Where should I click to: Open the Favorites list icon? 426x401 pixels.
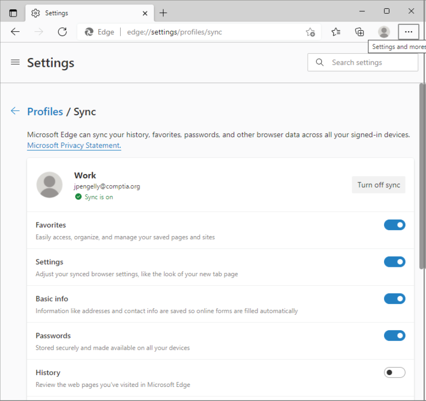336,32
